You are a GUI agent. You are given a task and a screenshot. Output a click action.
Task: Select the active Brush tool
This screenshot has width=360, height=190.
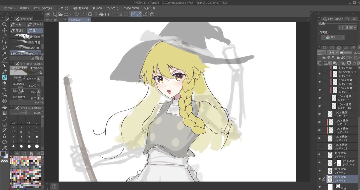4,77
